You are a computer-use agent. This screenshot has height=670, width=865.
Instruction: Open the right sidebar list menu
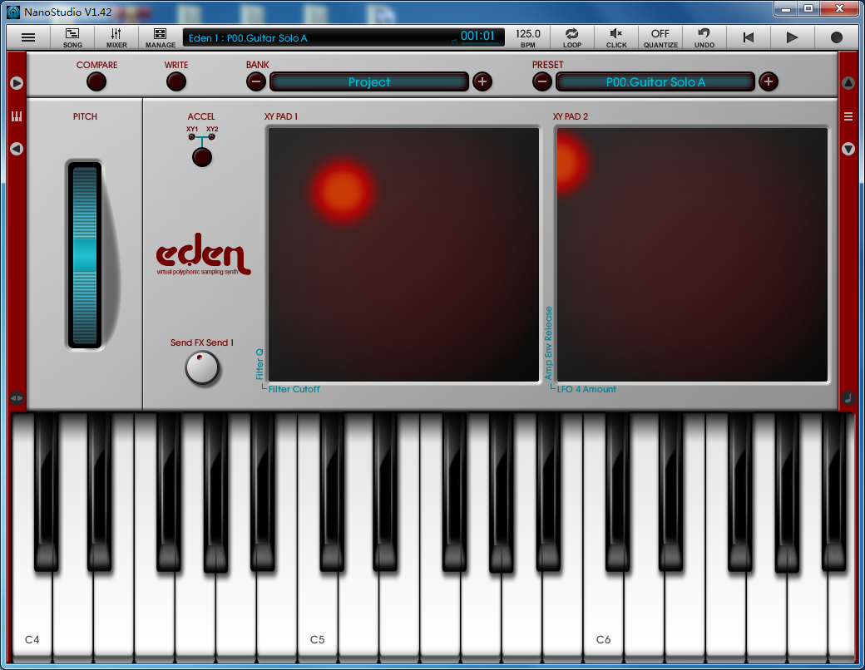point(848,116)
